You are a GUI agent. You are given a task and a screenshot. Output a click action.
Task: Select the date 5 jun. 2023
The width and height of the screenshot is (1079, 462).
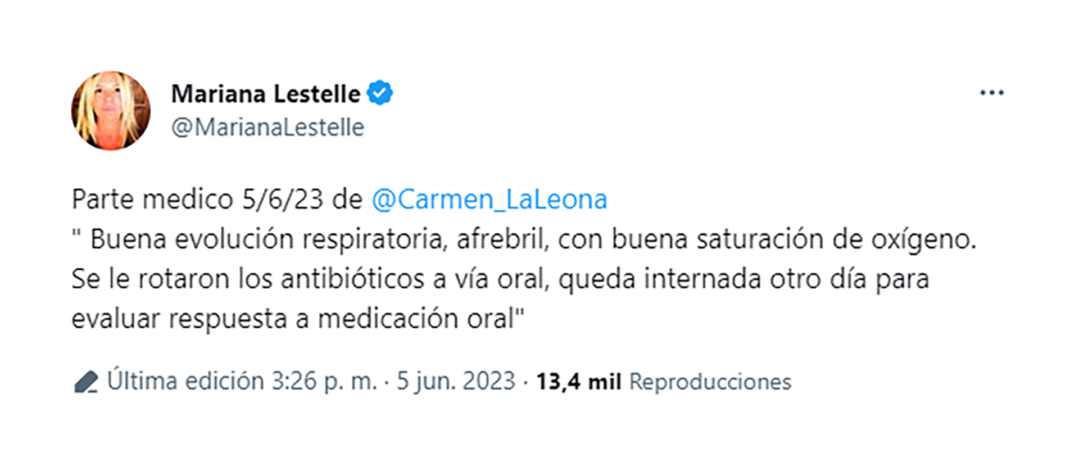click(x=456, y=381)
